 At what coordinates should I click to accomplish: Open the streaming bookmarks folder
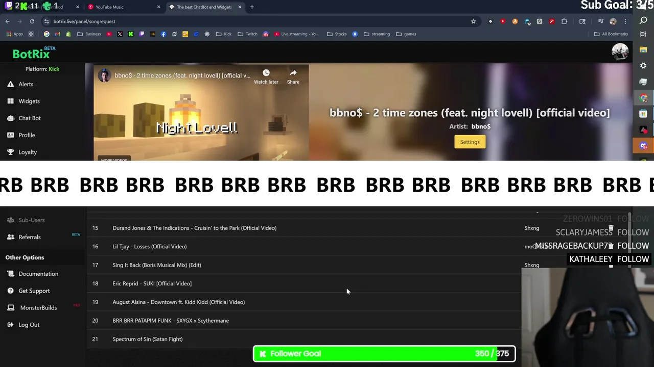pos(377,34)
